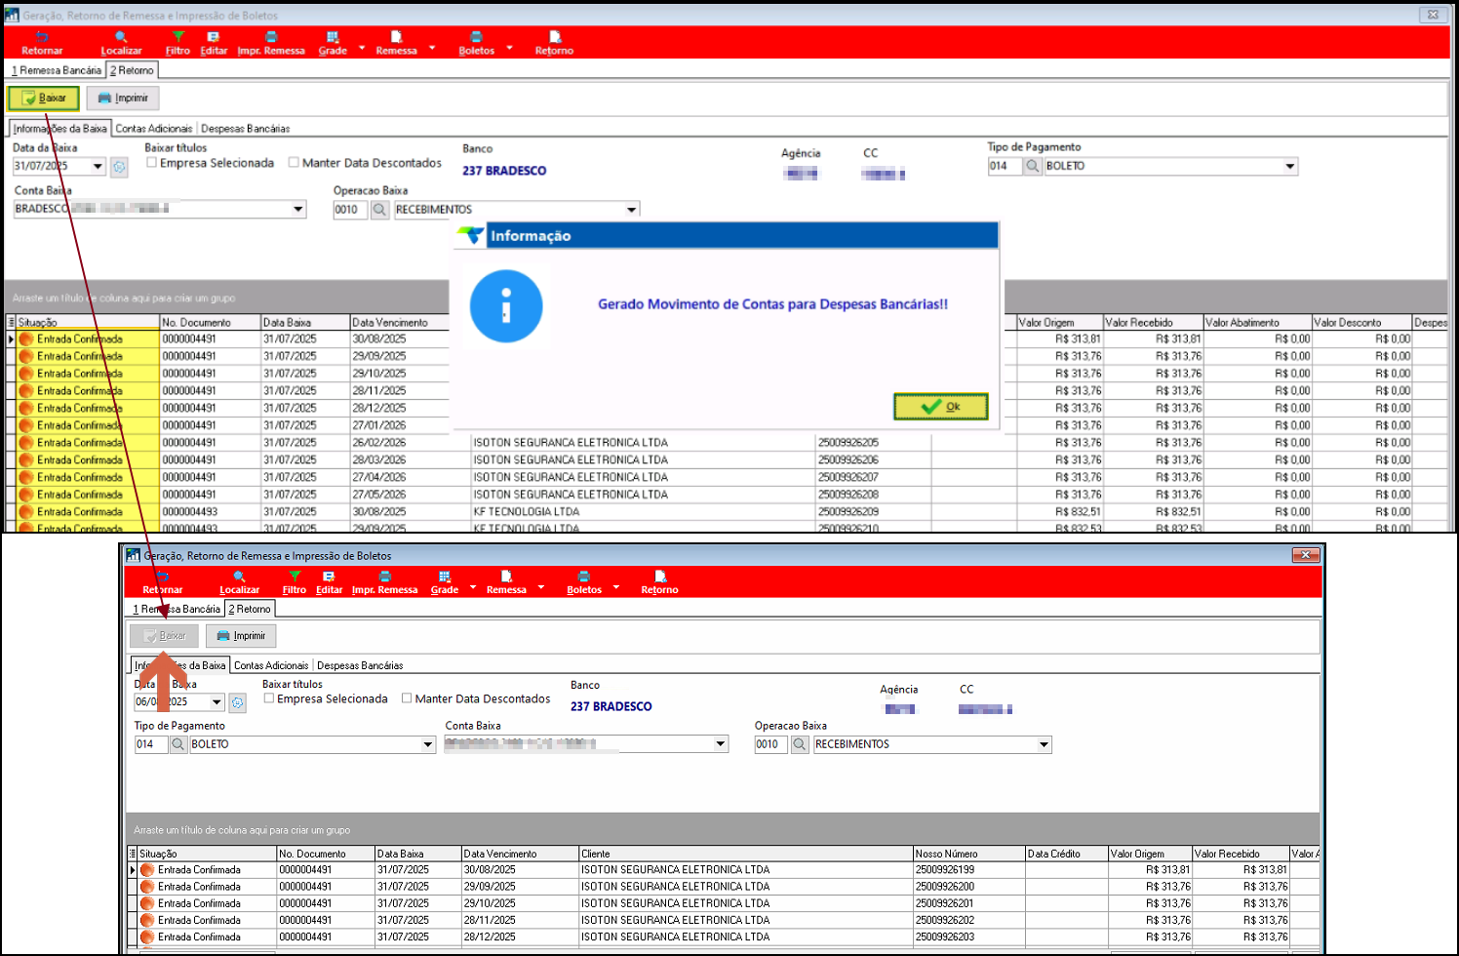The height and width of the screenshot is (956, 1459).
Task: Click Boletos icon in lower window toolbar
Action: click(x=584, y=577)
